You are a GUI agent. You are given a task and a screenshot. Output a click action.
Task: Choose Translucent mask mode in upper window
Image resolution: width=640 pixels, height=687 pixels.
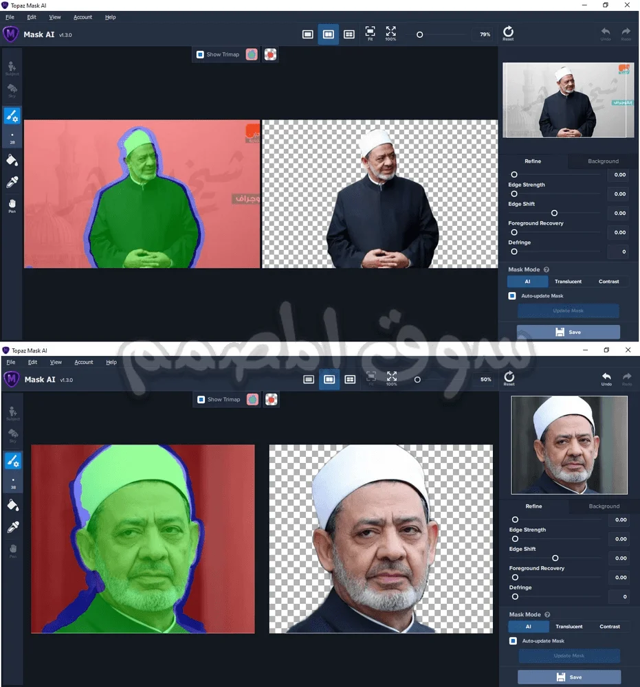tap(568, 282)
